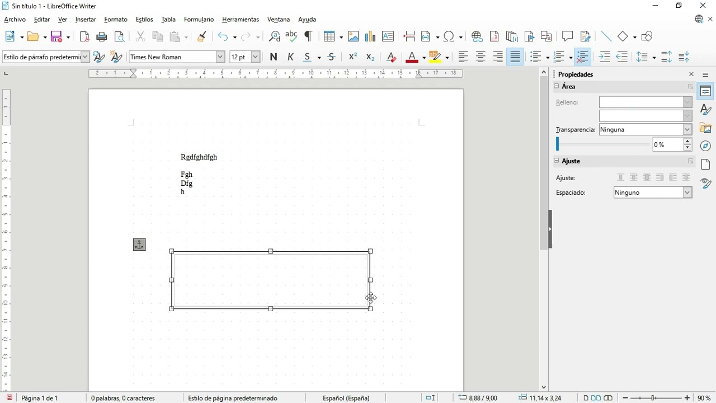Image resolution: width=716 pixels, height=403 pixels.
Task: Open the Styles sidebar tab
Action: pos(706,110)
